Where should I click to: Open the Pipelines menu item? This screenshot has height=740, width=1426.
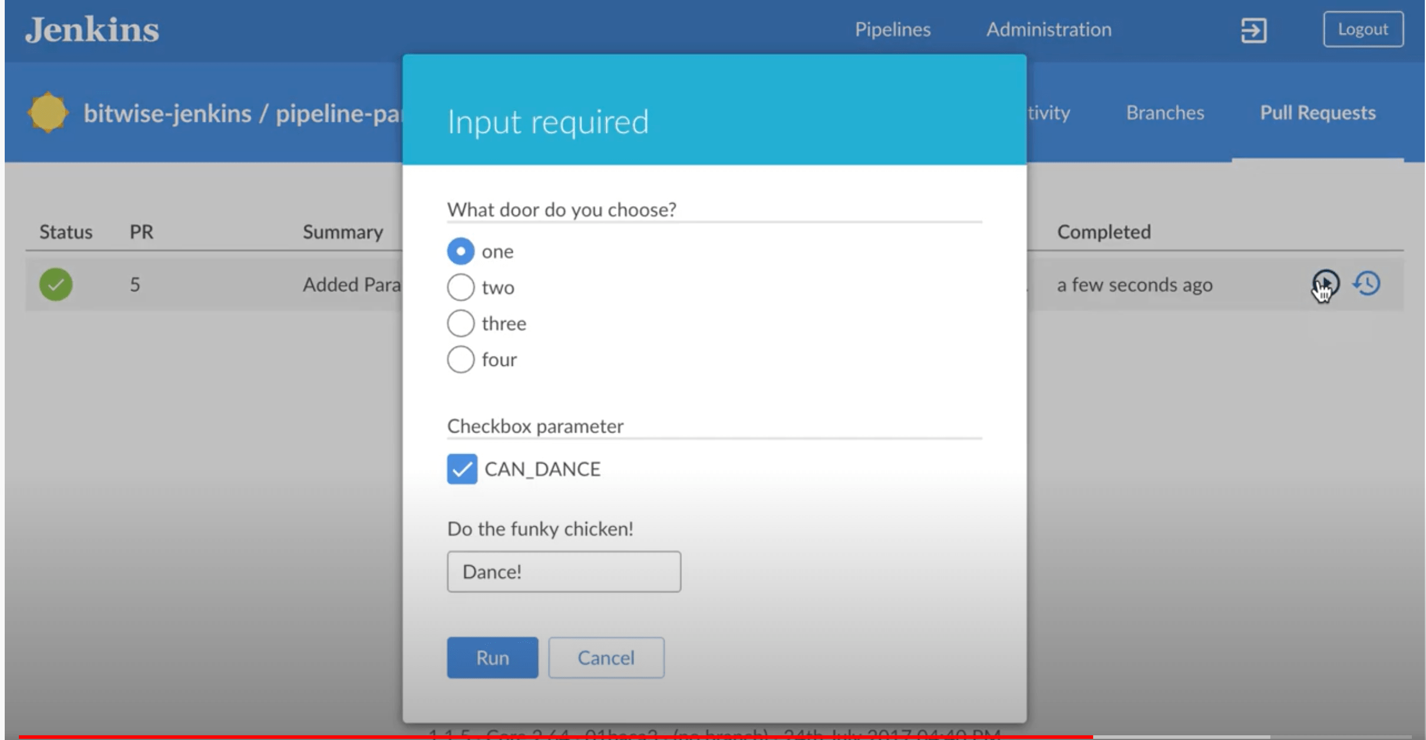click(x=893, y=29)
